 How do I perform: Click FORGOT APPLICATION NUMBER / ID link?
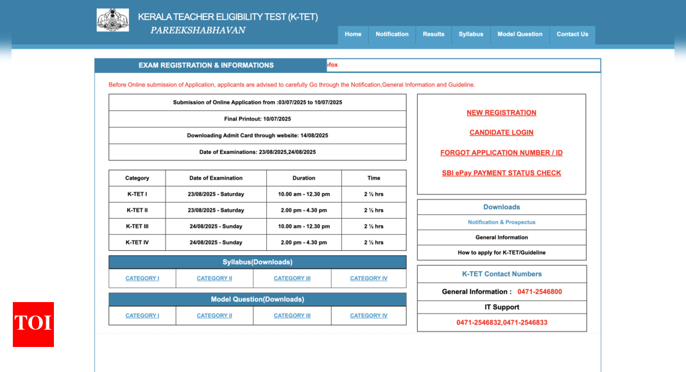tap(501, 153)
